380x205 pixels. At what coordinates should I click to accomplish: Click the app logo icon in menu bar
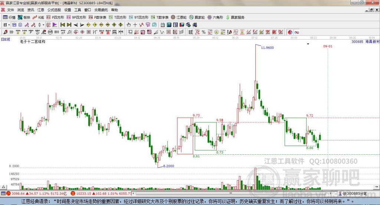tap(3, 10)
